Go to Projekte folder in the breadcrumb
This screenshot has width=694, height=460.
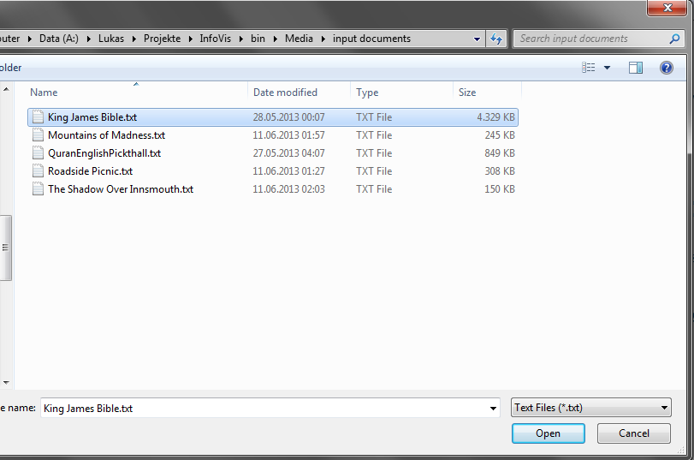pyautogui.click(x=162, y=39)
